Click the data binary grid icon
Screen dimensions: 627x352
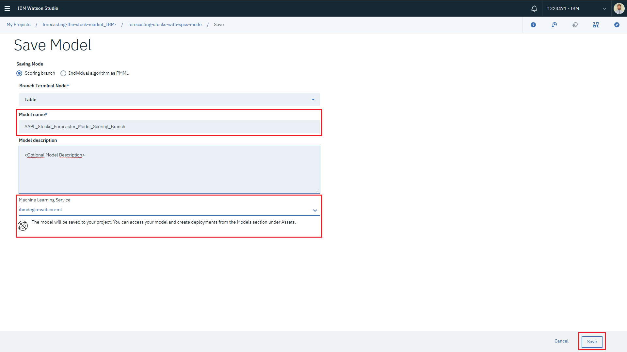(596, 25)
